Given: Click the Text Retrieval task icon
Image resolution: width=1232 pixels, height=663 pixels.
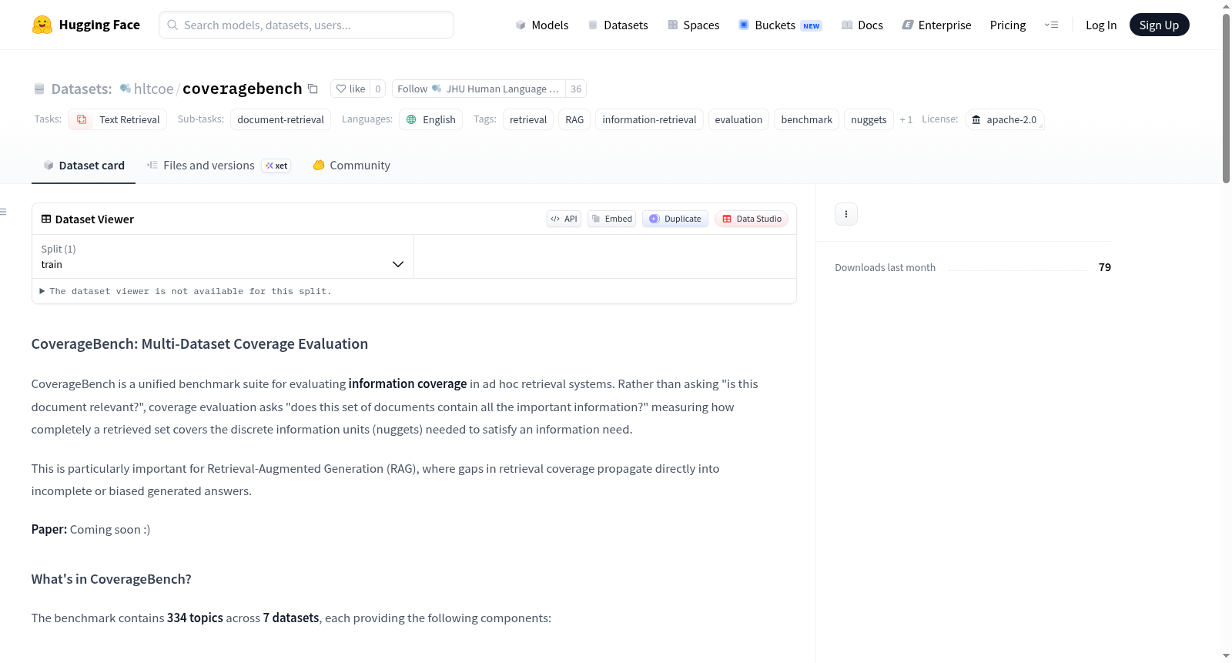Looking at the screenshot, I should [x=82, y=119].
